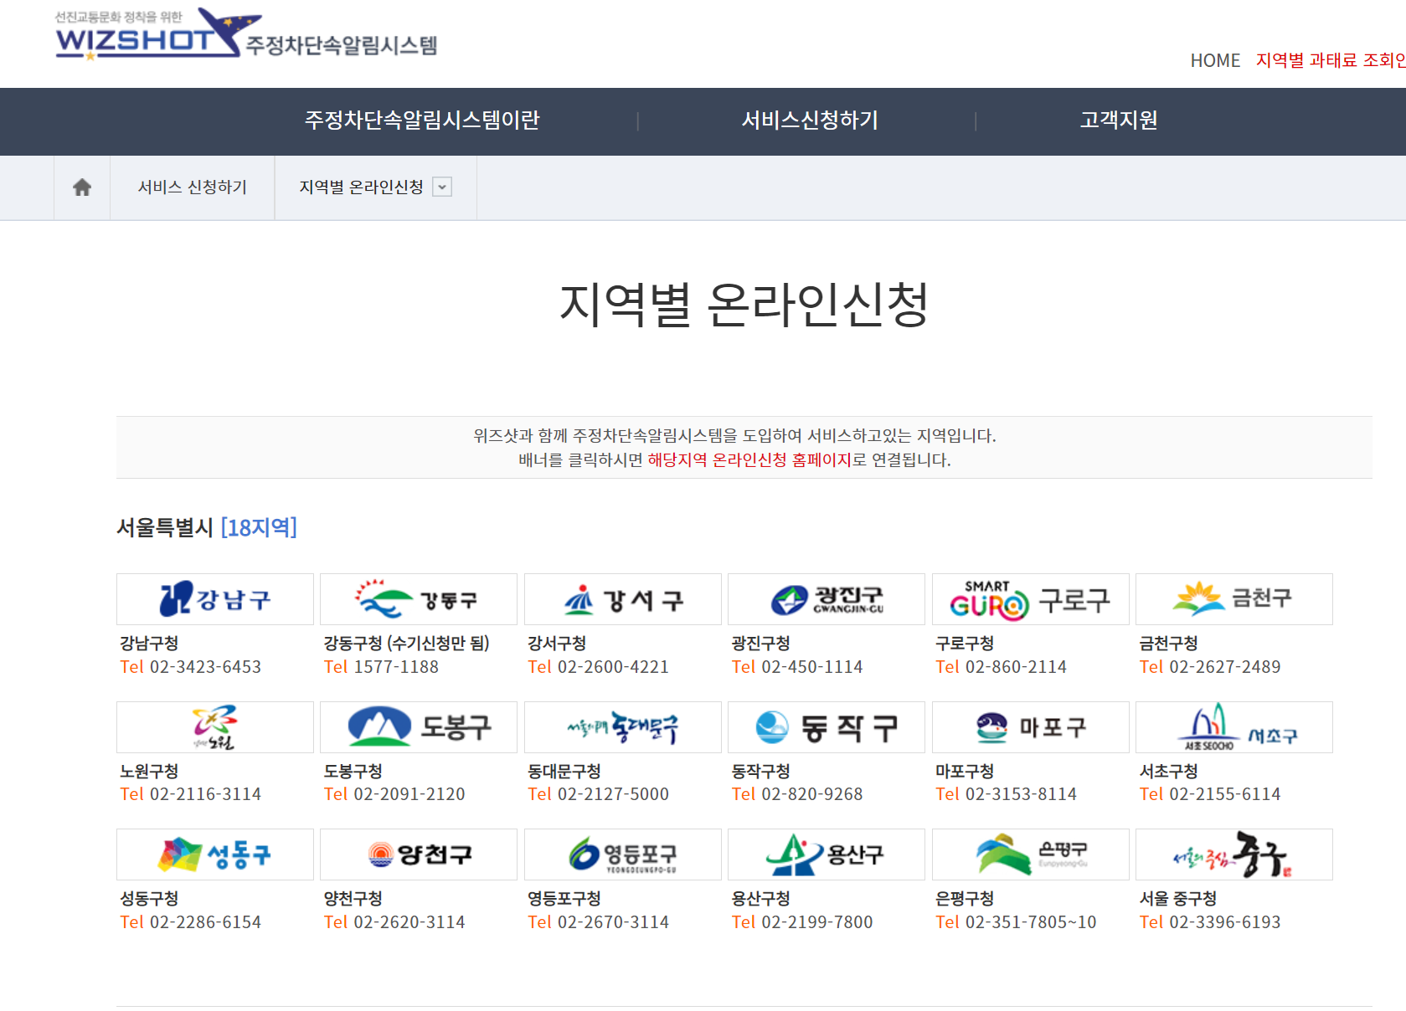1406x1011 pixels.
Task: Open the 고객지원 menu
Action: tap(1119, 121)
